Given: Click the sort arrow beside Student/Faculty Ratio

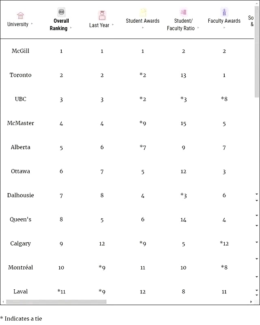Looking at the screenshot, I should tap(199, 28).
